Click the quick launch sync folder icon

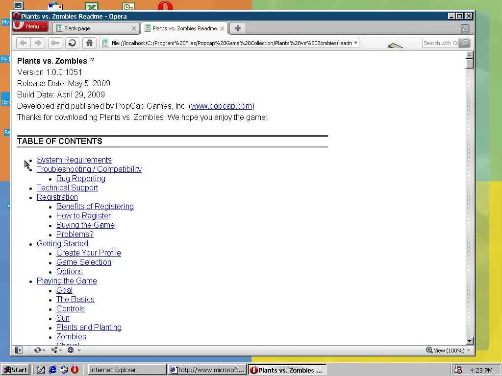click(x=64, y=370)
